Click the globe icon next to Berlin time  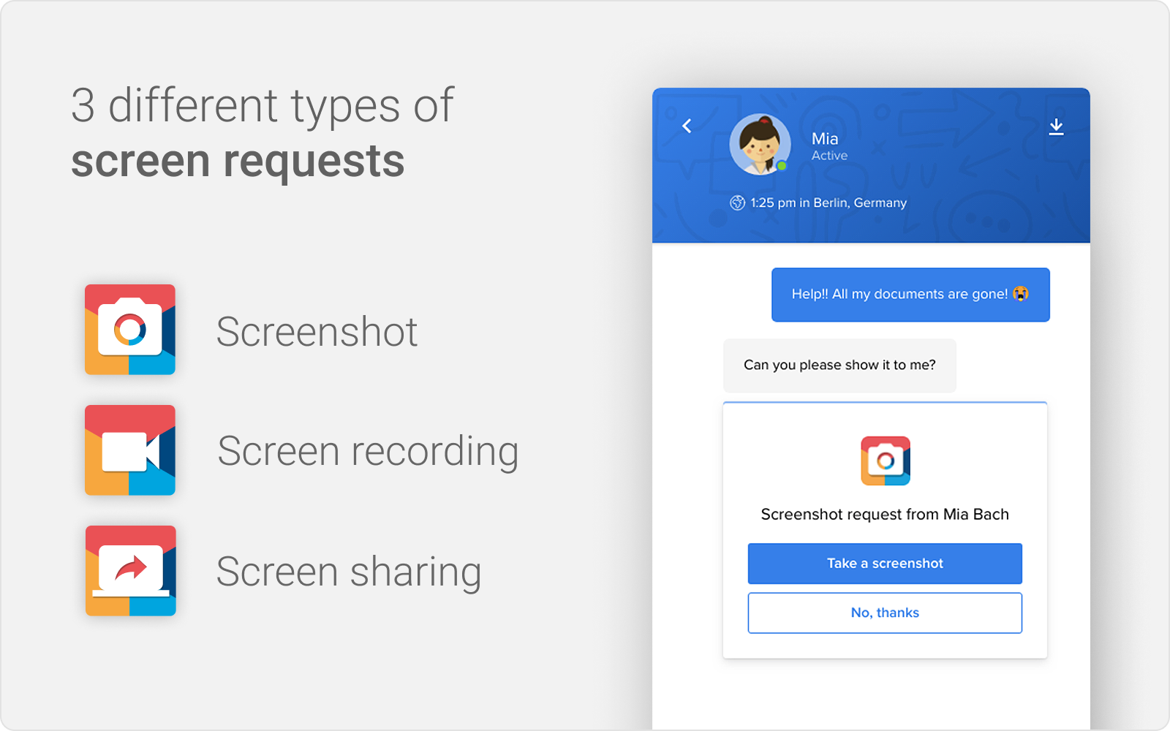point(736,202)
